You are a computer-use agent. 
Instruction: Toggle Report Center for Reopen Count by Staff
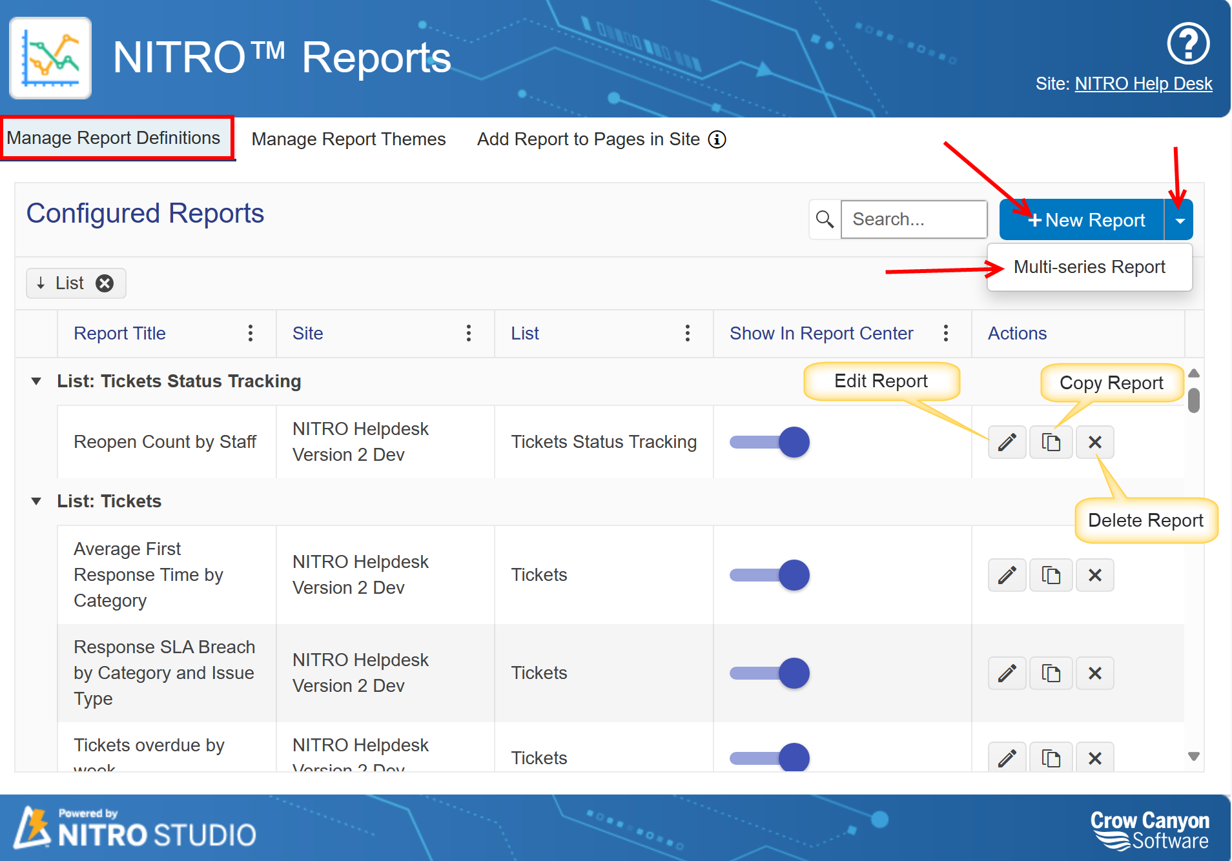click(x=769, y=442)
